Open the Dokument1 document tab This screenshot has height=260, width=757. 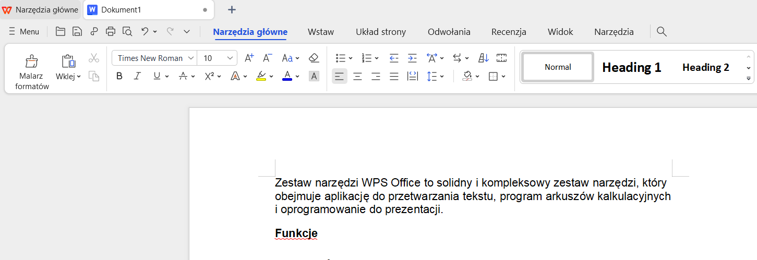coord(148,9)
